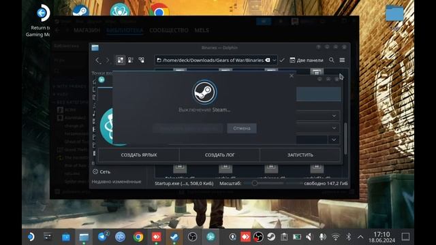The image size is (436, 245).
Task: Select Недавно изменённые in Dolphin sidebar
Action: pos(116,182)
